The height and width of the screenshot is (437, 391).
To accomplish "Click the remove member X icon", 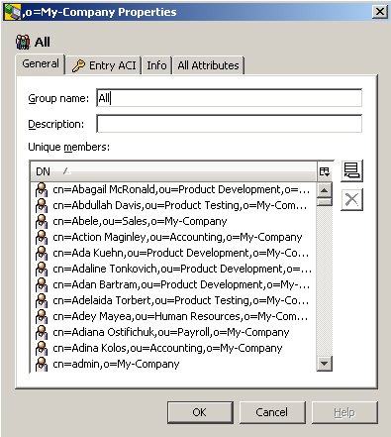I will coord(351,199).
